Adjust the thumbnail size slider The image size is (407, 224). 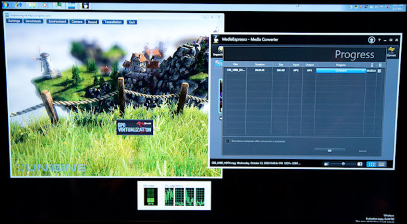343,164
